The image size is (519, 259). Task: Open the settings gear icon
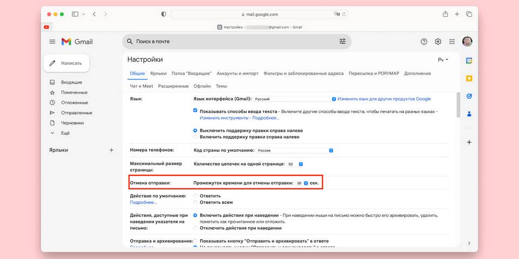438,42
